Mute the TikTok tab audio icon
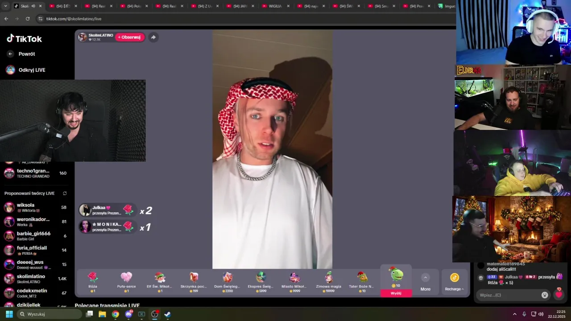Viewport: 571px width, 321px height. pyautogui.click(x=33, y=6)
